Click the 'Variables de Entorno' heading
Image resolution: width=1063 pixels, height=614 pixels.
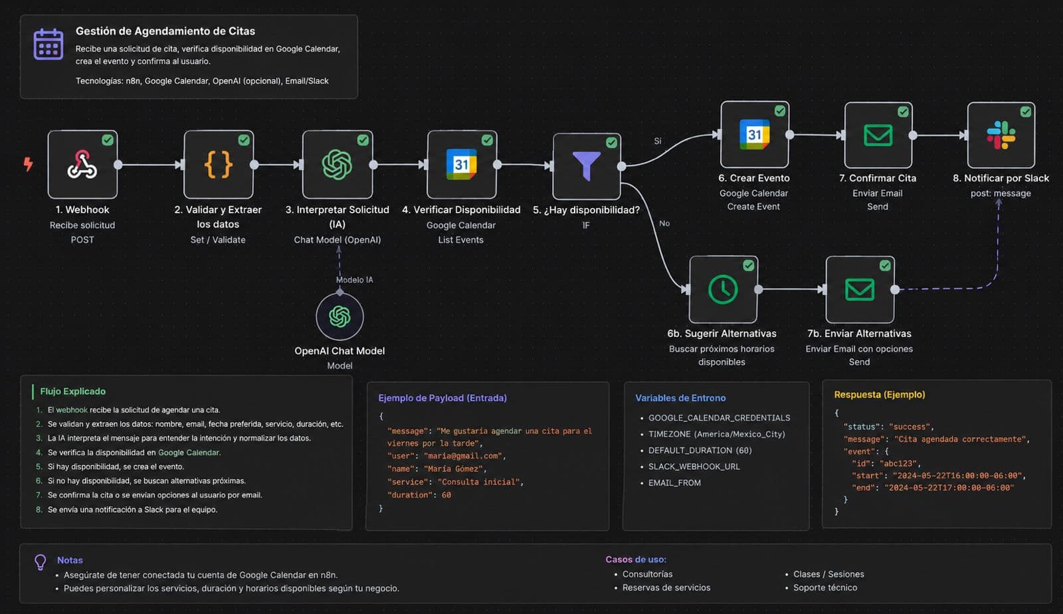tap(680, 398)
